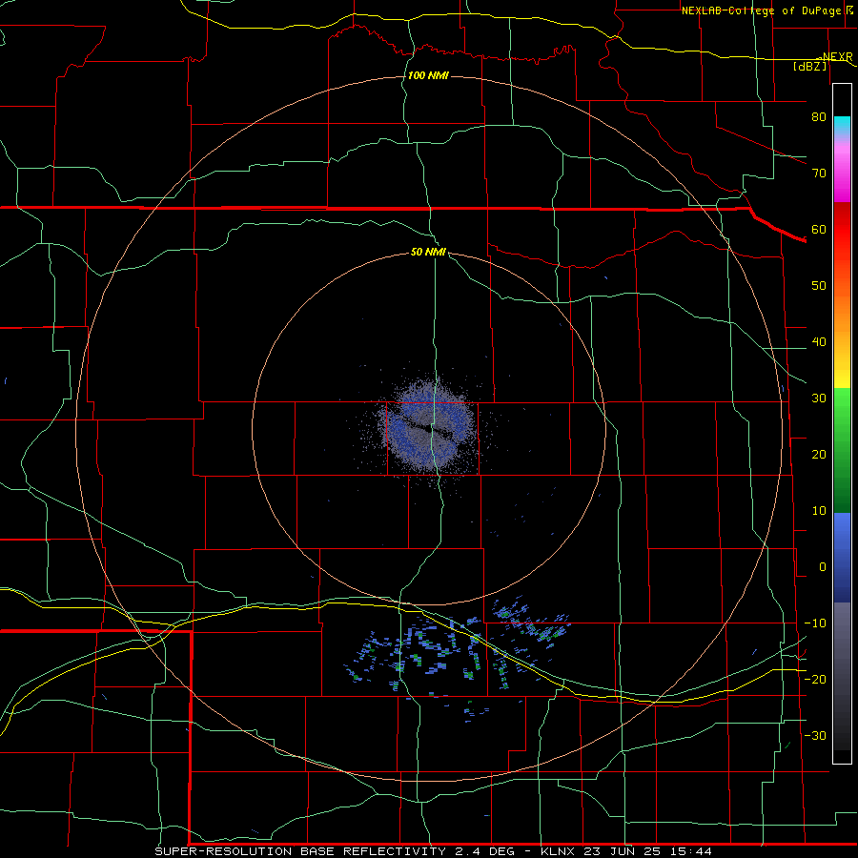
Task: Click the 50 NMI range ring label
Action: click(428, 252)
